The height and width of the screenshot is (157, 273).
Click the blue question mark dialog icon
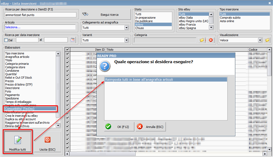(105, 66)
